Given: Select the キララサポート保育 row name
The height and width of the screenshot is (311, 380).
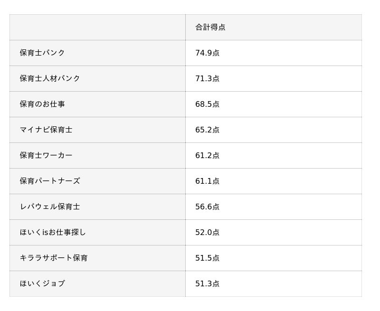Looking at the screenshot, I should [54, 258].
